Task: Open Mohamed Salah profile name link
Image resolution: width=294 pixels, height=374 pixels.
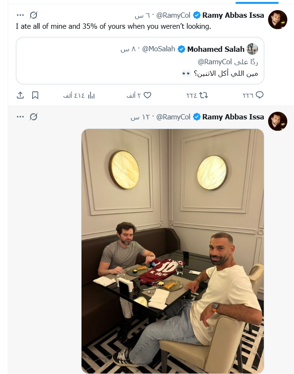Action: tap(216, 49)
